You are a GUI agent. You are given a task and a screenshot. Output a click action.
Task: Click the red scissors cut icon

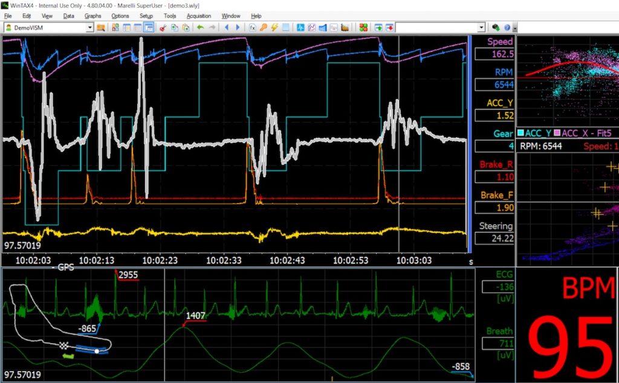point(163,28)
